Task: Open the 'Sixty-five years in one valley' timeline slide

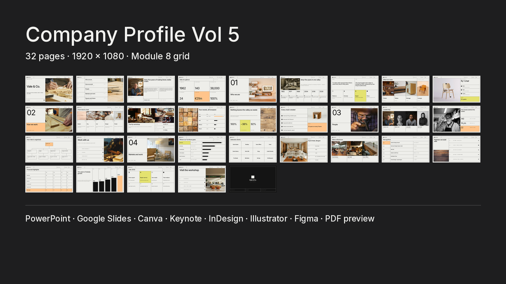Action: point(304,89)
